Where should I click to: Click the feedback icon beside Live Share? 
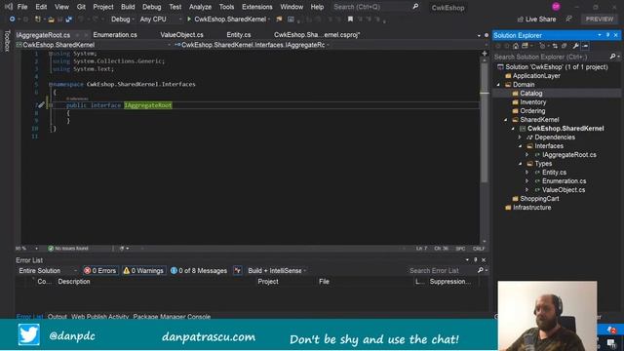point(569,19)
